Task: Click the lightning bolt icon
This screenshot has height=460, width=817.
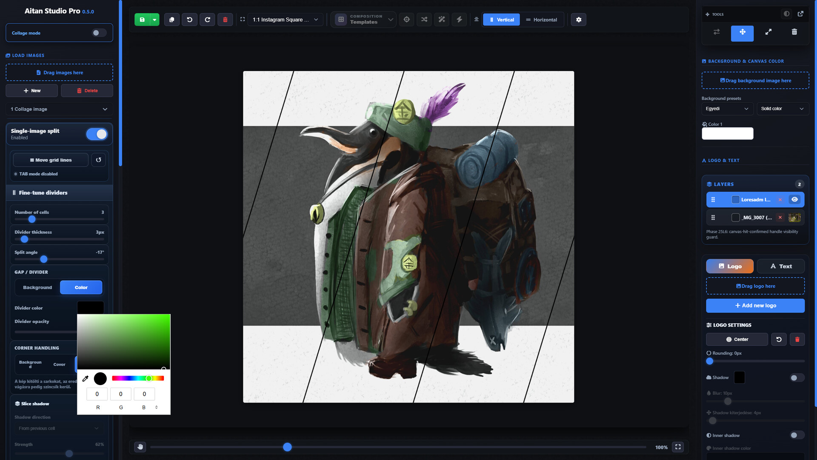Action: point(459,20)
